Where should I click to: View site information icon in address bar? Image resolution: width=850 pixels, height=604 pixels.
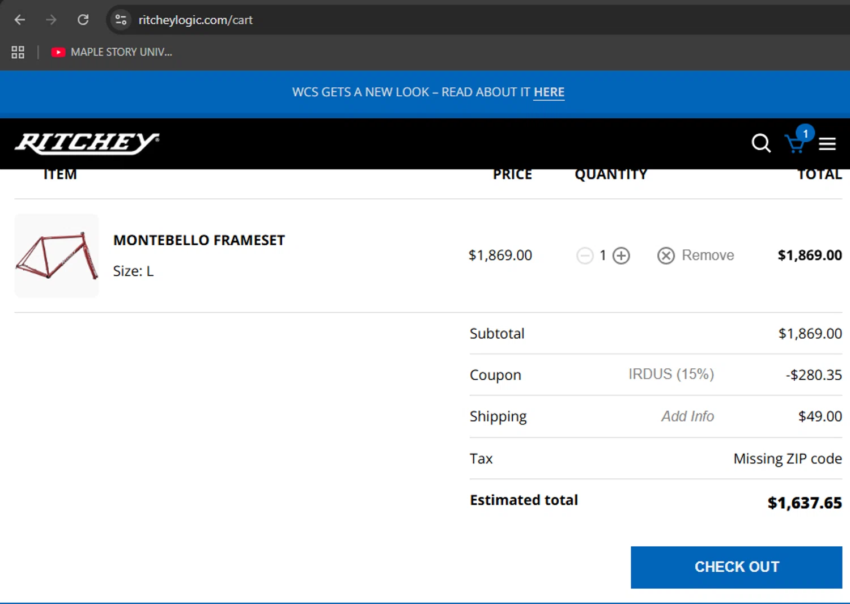(x=121, y=20)
